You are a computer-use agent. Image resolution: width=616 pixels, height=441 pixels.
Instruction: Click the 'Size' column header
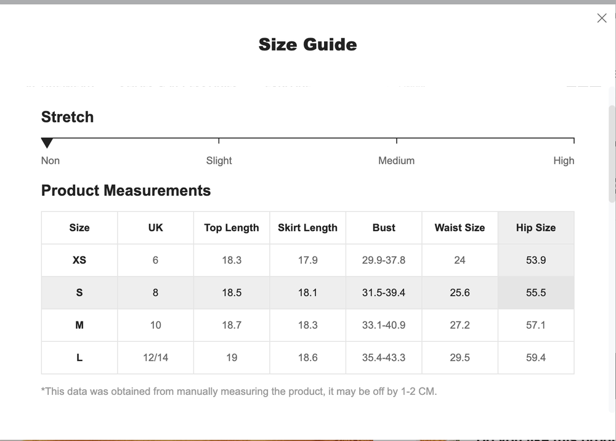click(79, 228)
